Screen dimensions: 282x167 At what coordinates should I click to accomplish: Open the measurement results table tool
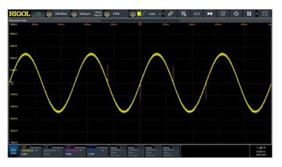(183, 14)
